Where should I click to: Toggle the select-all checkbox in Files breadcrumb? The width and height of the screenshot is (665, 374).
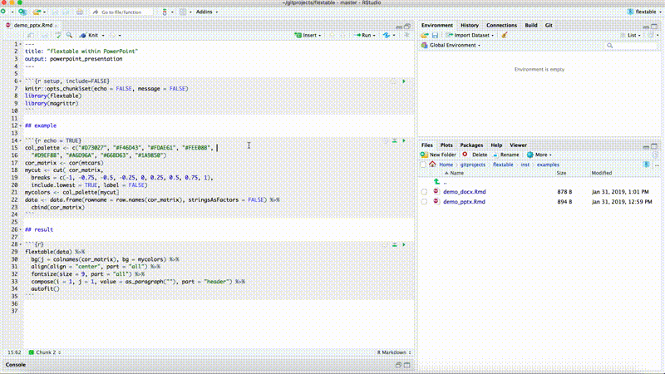point(423,165)
